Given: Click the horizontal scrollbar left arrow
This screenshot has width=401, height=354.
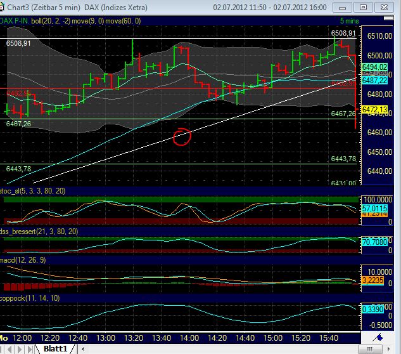Looking at the screenshot, I should [x=83, y=349].
